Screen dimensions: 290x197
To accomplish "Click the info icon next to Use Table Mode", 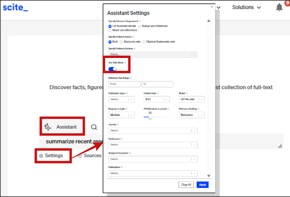I will point(125,62).
